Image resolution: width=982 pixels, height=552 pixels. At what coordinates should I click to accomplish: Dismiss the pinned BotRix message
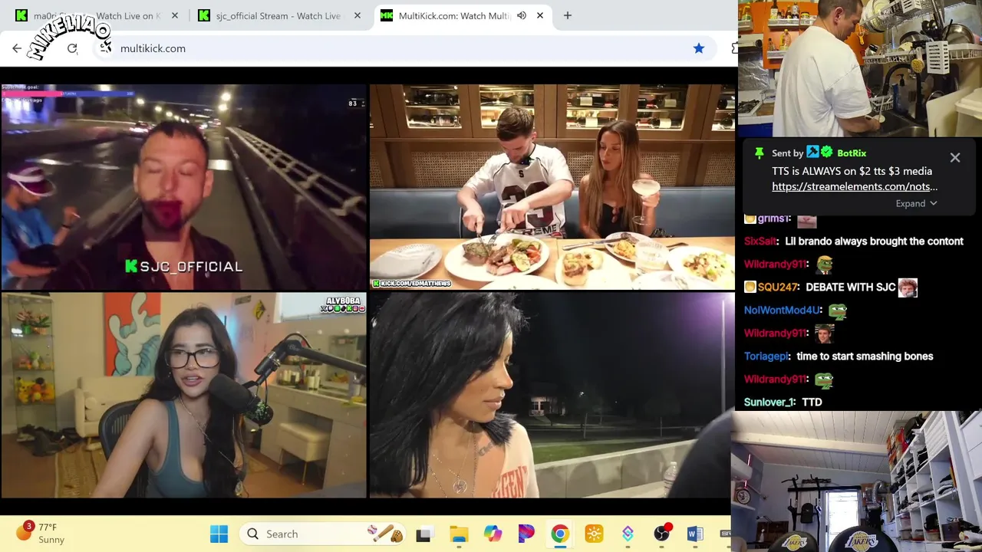coord(955,157)
